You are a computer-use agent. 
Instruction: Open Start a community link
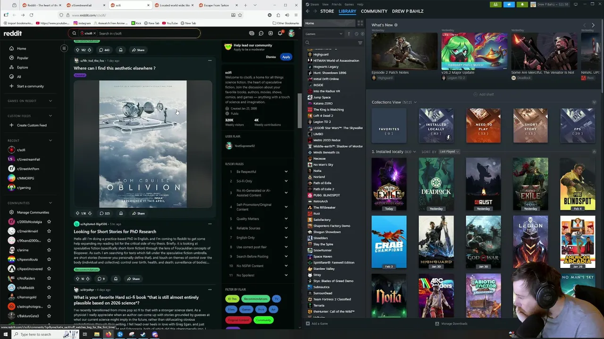click(30, 86)
